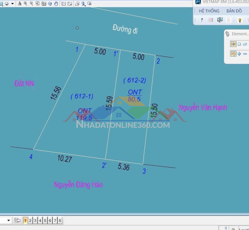The height and width of the screenshot is (230, 249).
Task: Click the 'Nguyễn Đăng Hào' neighbor label
Action: [x=78, y=185]
